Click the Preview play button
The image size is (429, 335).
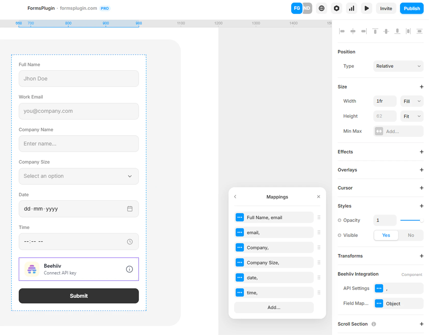pyautogui.click(x=367, y=8)
